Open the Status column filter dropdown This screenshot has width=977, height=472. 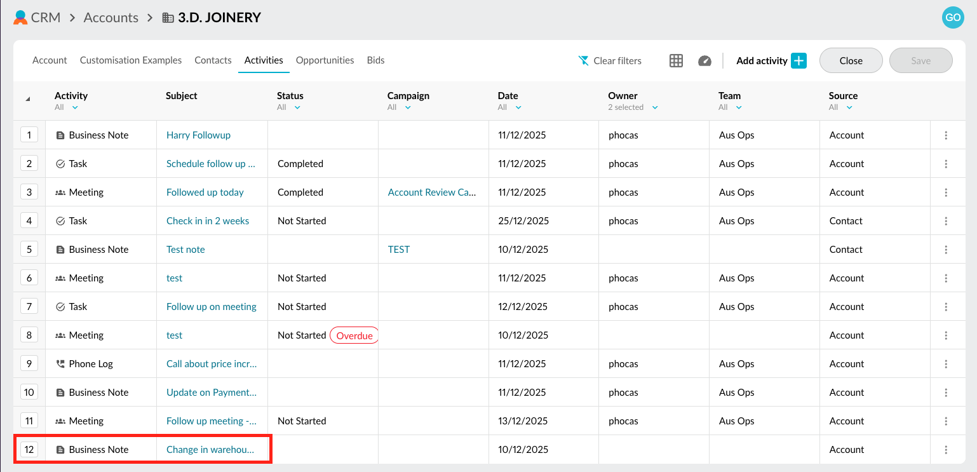[297, 107]
